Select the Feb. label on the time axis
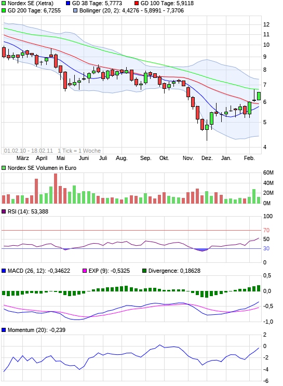283x386 pixels. (x=249, y=158)
